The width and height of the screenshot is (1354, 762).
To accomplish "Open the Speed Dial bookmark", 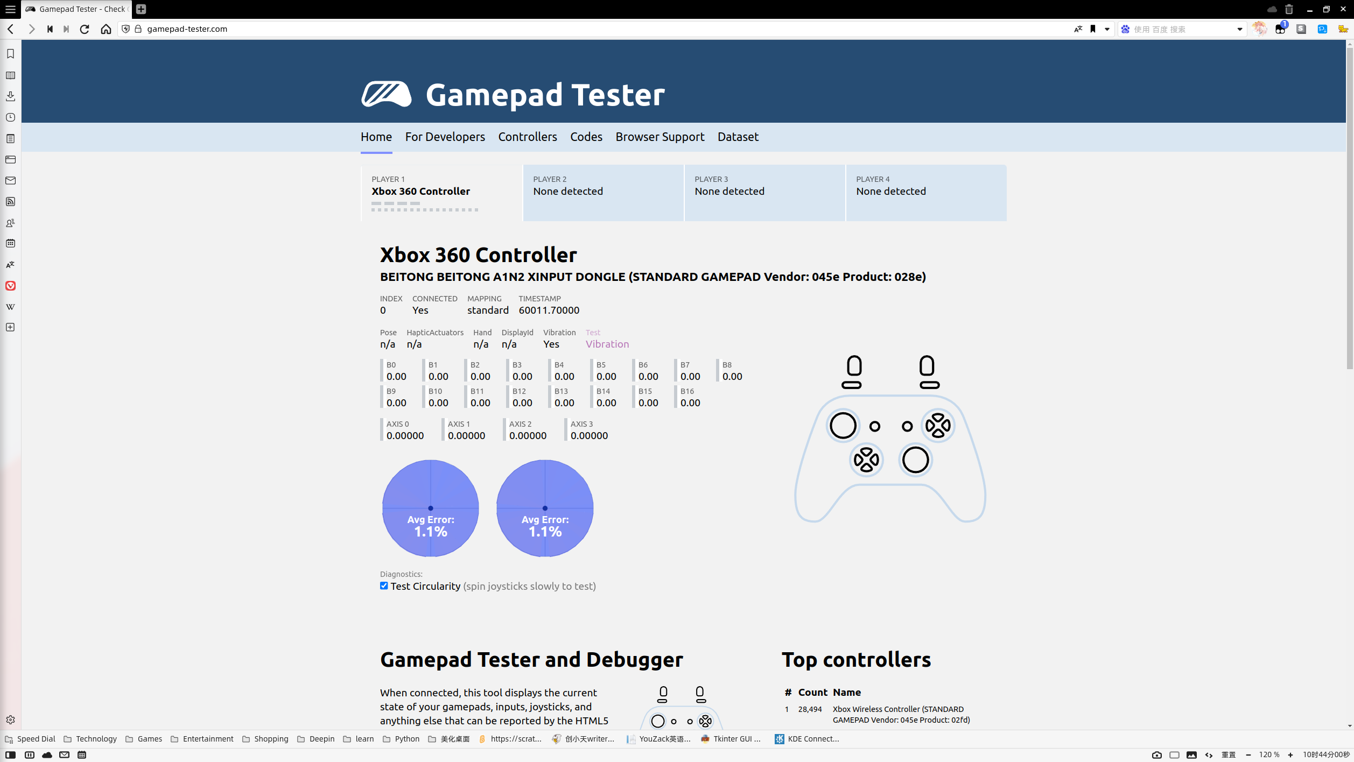I will (x=36, y=738).
